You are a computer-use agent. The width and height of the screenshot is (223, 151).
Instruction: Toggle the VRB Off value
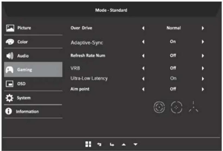click(x=173, y=68)
